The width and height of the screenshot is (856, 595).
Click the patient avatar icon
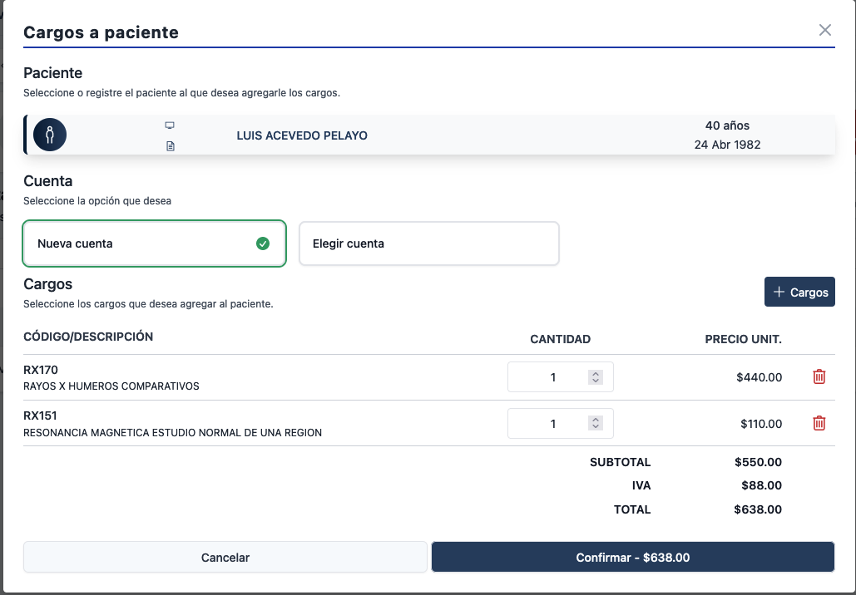(50, 135)
